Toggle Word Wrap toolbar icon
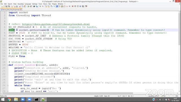 point(51,6)
